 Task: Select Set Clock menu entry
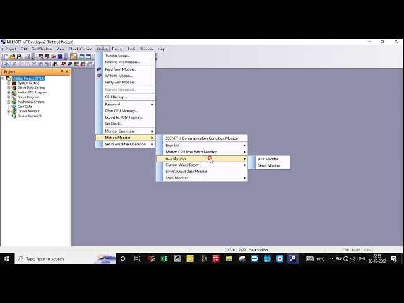[x=125, y=124]
